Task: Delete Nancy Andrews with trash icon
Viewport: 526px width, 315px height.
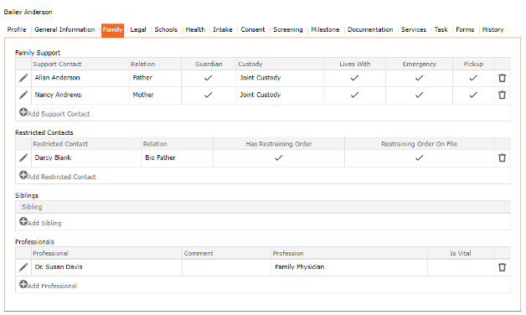Action: coord(502,95)
